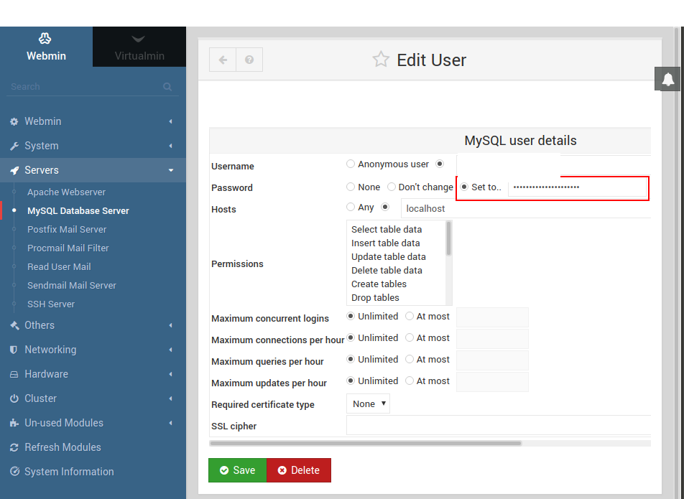The height and width of the screenshot is (499, 684).
Task: Open the help icon beside the back arrow
Action: (x=249, y=60)
